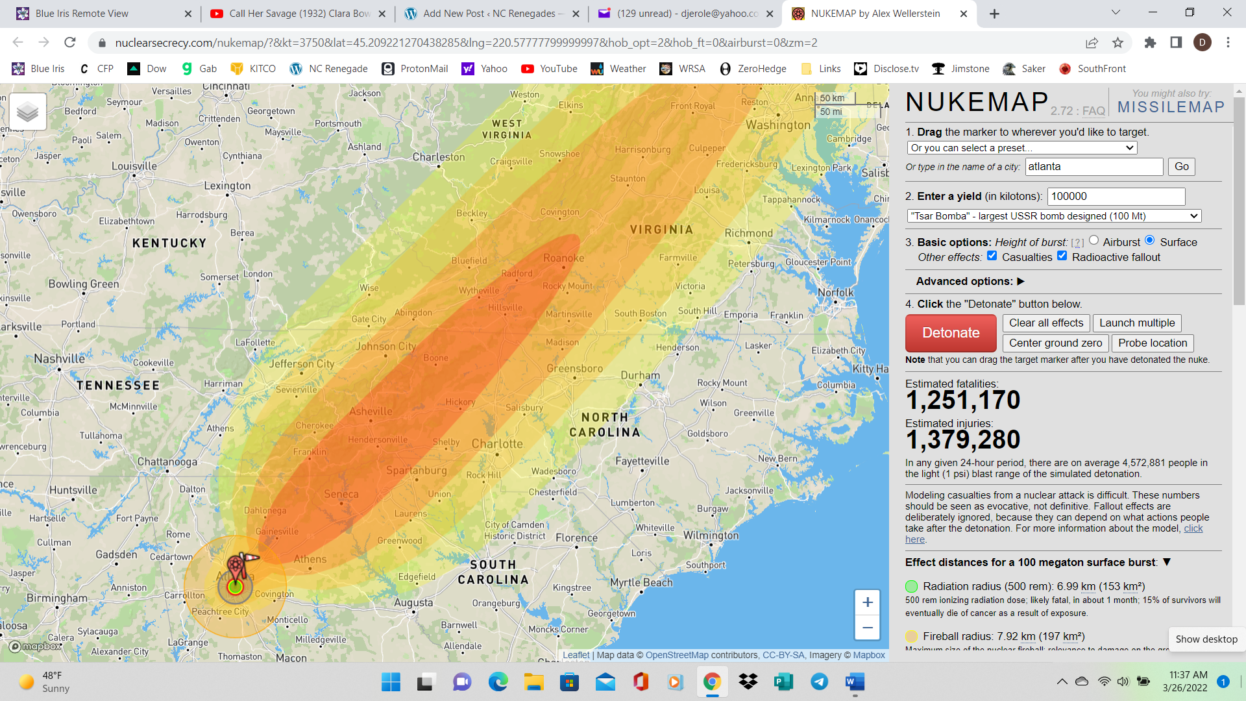Screen dimensions: 1246x701
Task: Switch to Yahoo mail unread tab
Action: click(687, 14)
